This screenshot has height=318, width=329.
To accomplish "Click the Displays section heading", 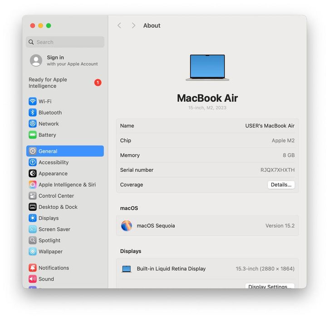I will (131, 251).
